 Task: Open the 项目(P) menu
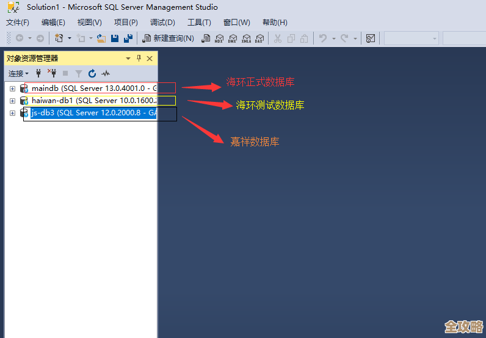[126, 23]
